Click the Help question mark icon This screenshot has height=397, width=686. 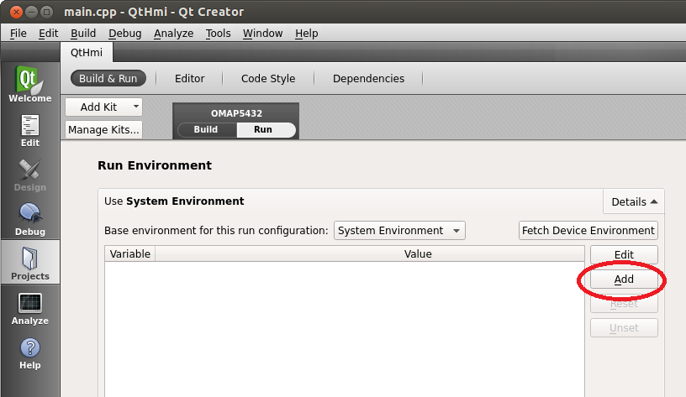tap(30, 351)
